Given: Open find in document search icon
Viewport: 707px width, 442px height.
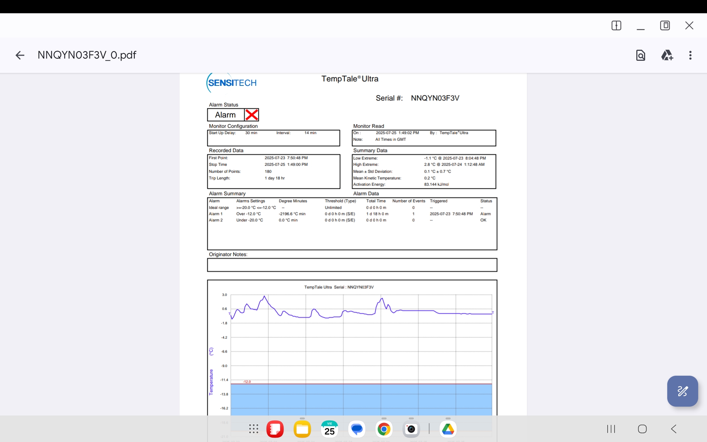Looking at the screenshot, I should [640, 55].
